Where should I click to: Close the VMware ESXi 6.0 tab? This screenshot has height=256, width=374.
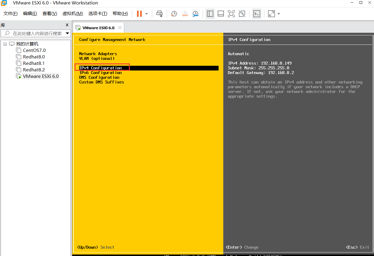120,27
